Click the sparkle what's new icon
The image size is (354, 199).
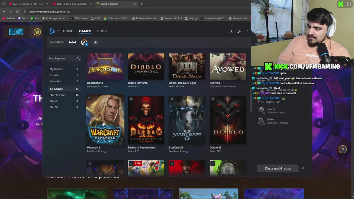pos(239,32)
